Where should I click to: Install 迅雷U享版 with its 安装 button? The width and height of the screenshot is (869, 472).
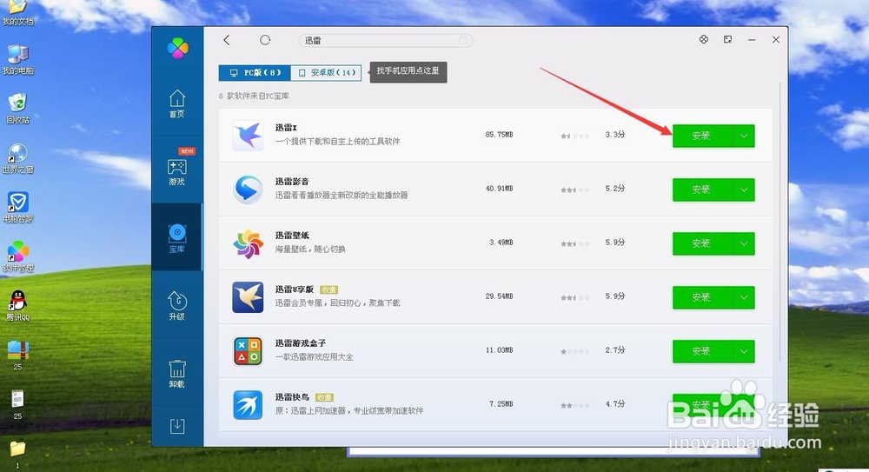click(702, 297)
